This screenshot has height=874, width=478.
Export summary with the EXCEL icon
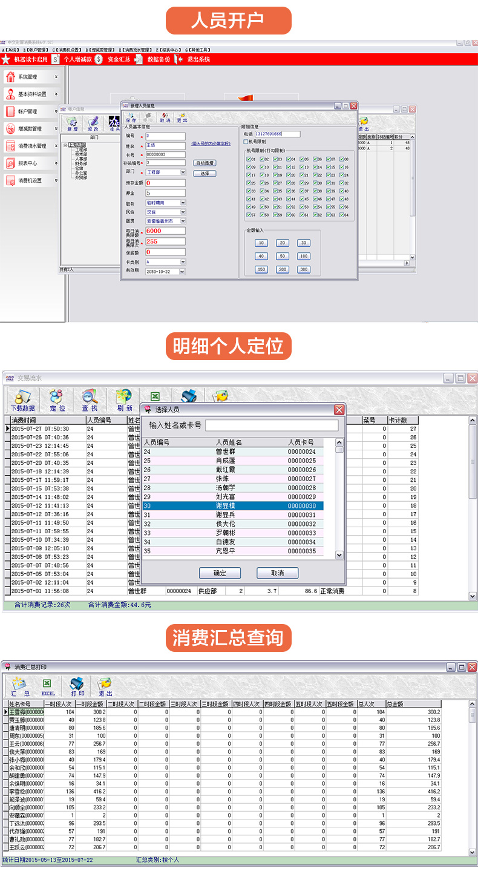(48, 686)
